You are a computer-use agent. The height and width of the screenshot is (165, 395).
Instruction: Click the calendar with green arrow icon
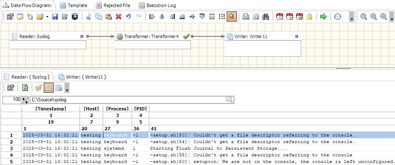[x=300, y=17]
